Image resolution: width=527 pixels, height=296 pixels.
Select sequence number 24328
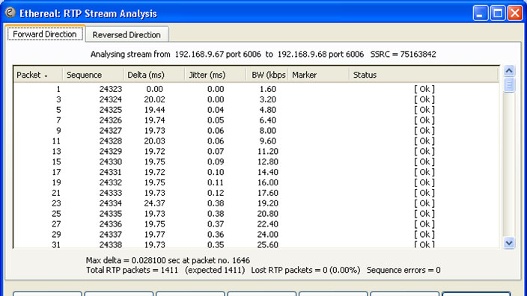coord(111,141)
